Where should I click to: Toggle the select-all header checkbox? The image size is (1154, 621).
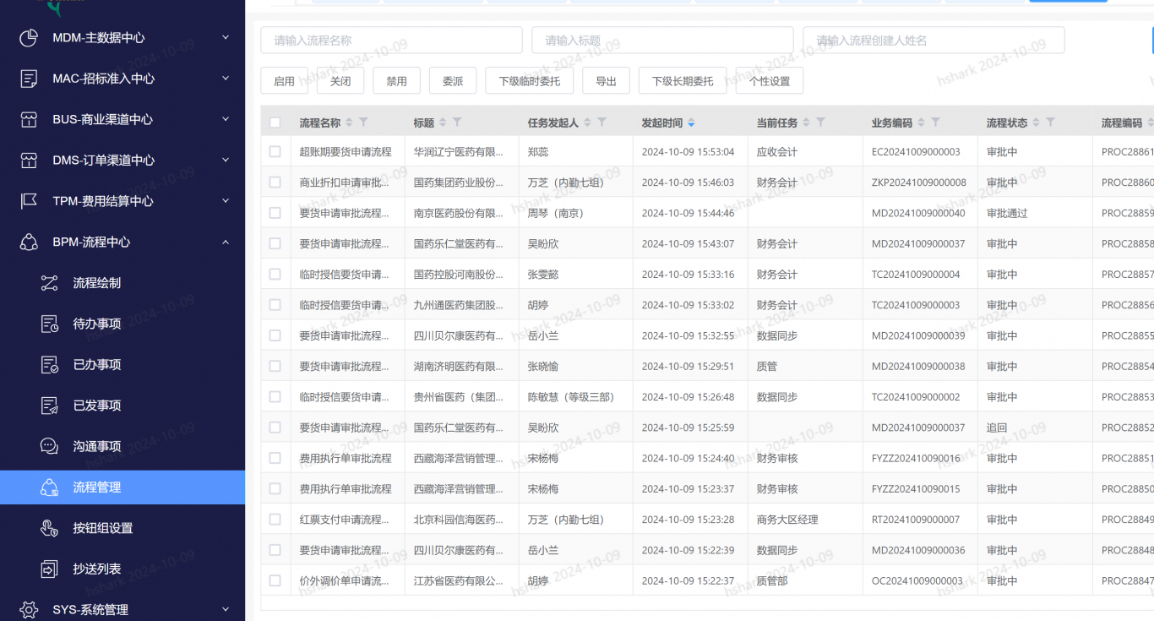click(275, 123)
